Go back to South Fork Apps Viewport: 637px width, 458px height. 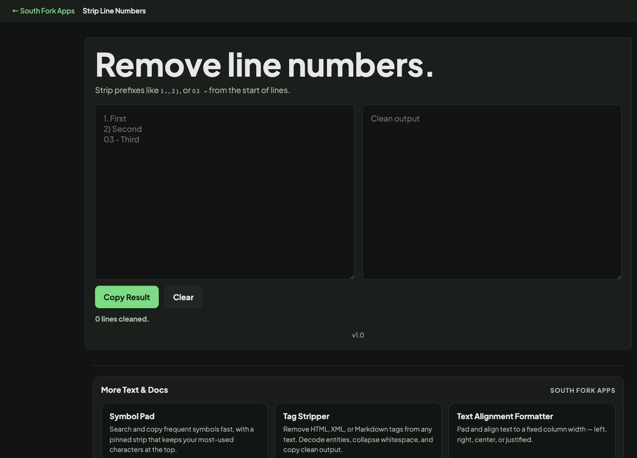pos(43,10)
